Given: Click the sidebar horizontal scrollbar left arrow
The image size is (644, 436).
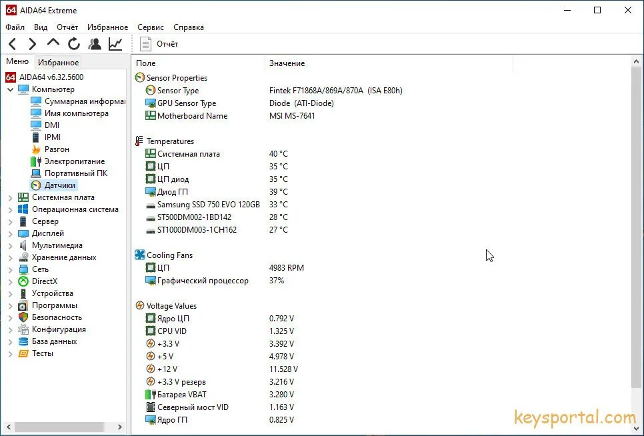Looking at the screenshot, I should coord(8,427).
